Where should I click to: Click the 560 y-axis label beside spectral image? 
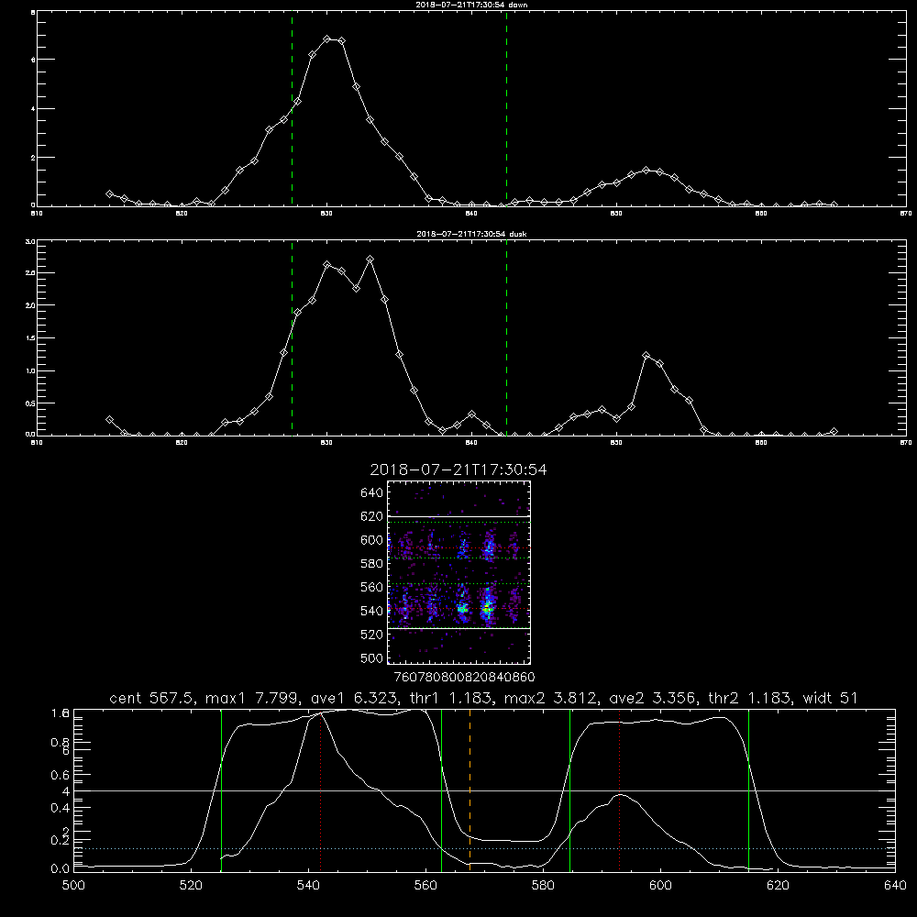click(x=372, y=587)
